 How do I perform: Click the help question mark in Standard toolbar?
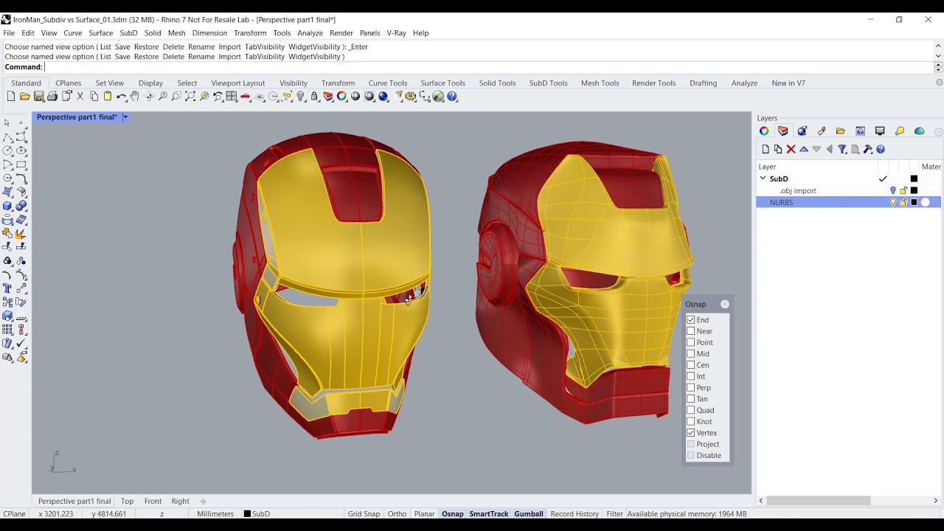coord(453,97)
